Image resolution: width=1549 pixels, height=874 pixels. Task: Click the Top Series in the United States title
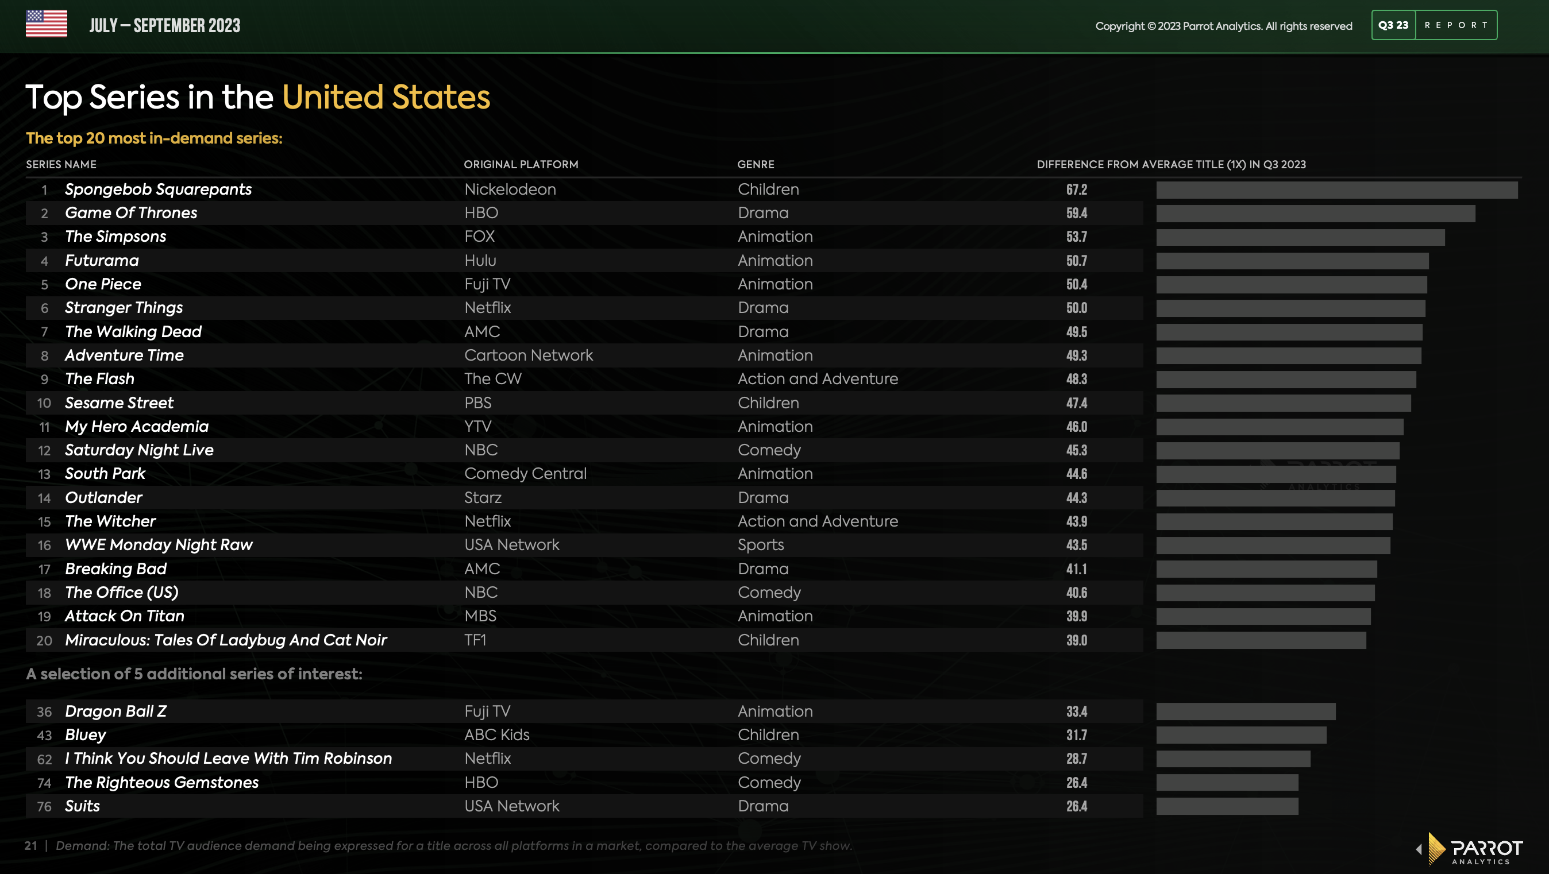258,98
